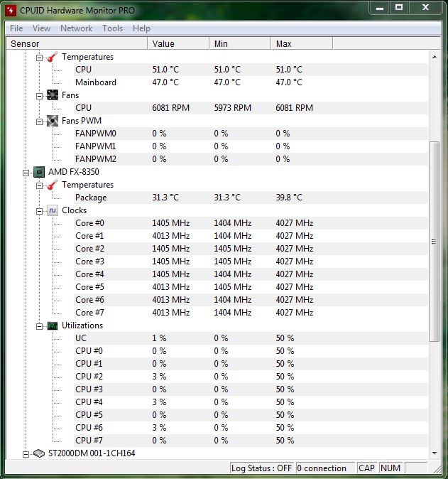
Task: Click the AMD FX-8350 processor chip icon
Action: pos(39,172)
